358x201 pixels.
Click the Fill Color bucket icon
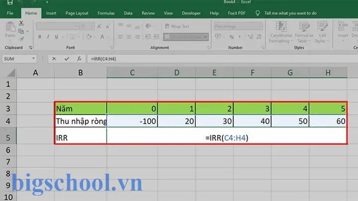tap(89, 36)
